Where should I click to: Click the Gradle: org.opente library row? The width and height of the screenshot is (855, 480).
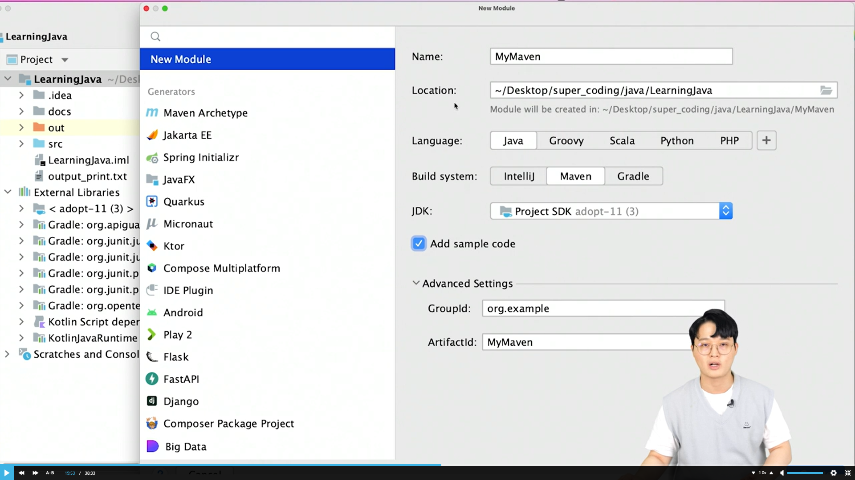pos(70,306)
